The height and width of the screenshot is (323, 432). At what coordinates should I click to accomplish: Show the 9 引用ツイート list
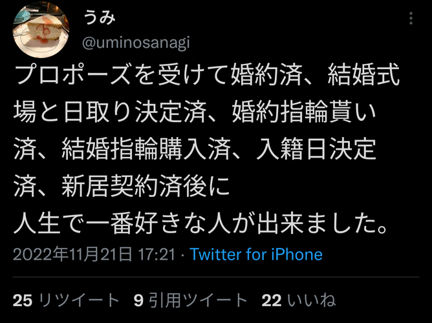tap(190, 300)
